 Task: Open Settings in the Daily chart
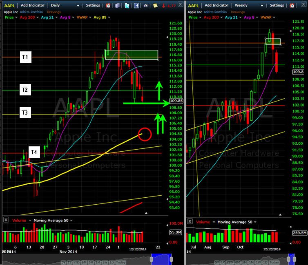(x=93, y=5)
